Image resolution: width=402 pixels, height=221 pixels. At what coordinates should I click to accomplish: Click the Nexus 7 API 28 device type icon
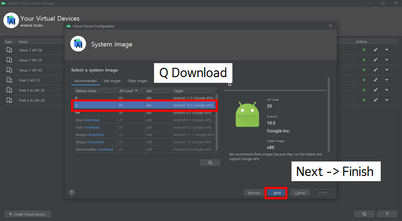coord(9,50)
